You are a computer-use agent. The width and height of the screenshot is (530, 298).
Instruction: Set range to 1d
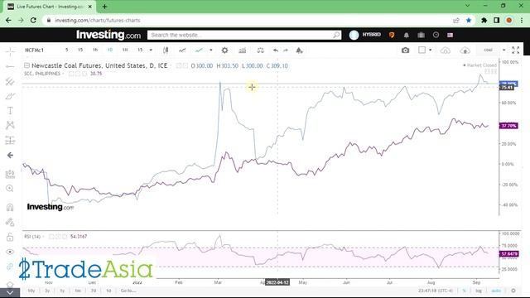click(x=108, y=291)
